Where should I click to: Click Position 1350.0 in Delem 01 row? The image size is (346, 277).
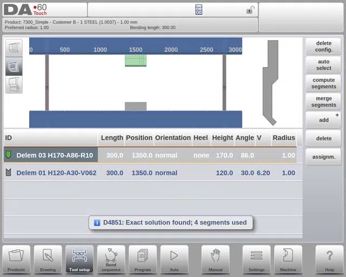[142, 173]
